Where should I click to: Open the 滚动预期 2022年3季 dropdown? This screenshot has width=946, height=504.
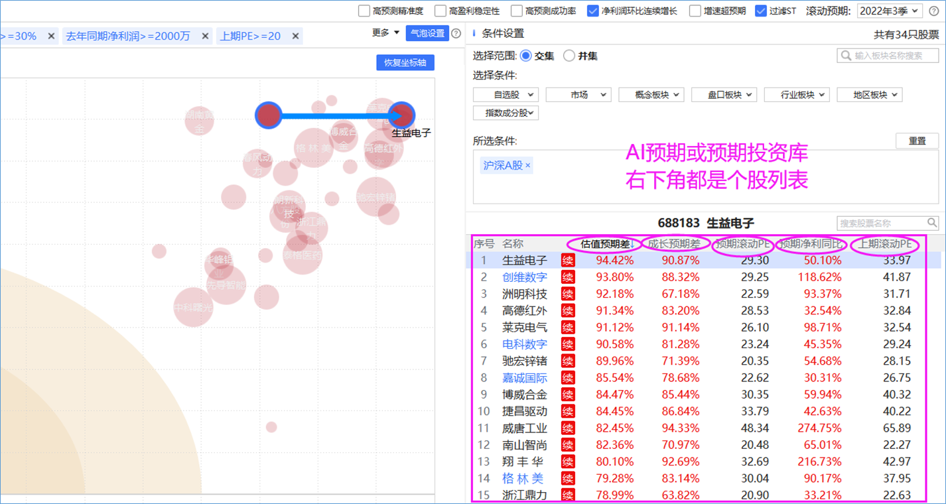pos(890,11)
